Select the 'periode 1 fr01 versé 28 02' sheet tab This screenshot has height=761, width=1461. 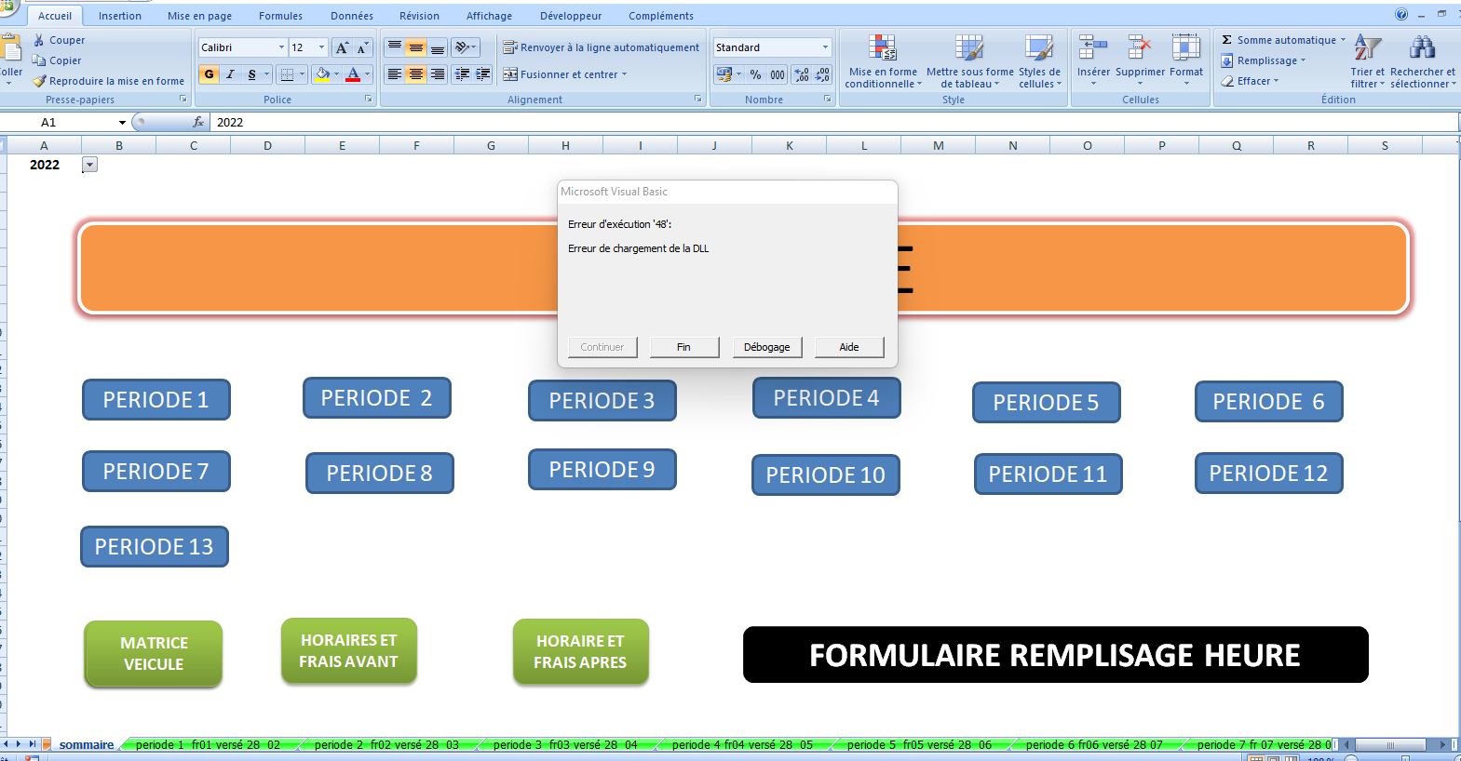click(x=208, y=744)
